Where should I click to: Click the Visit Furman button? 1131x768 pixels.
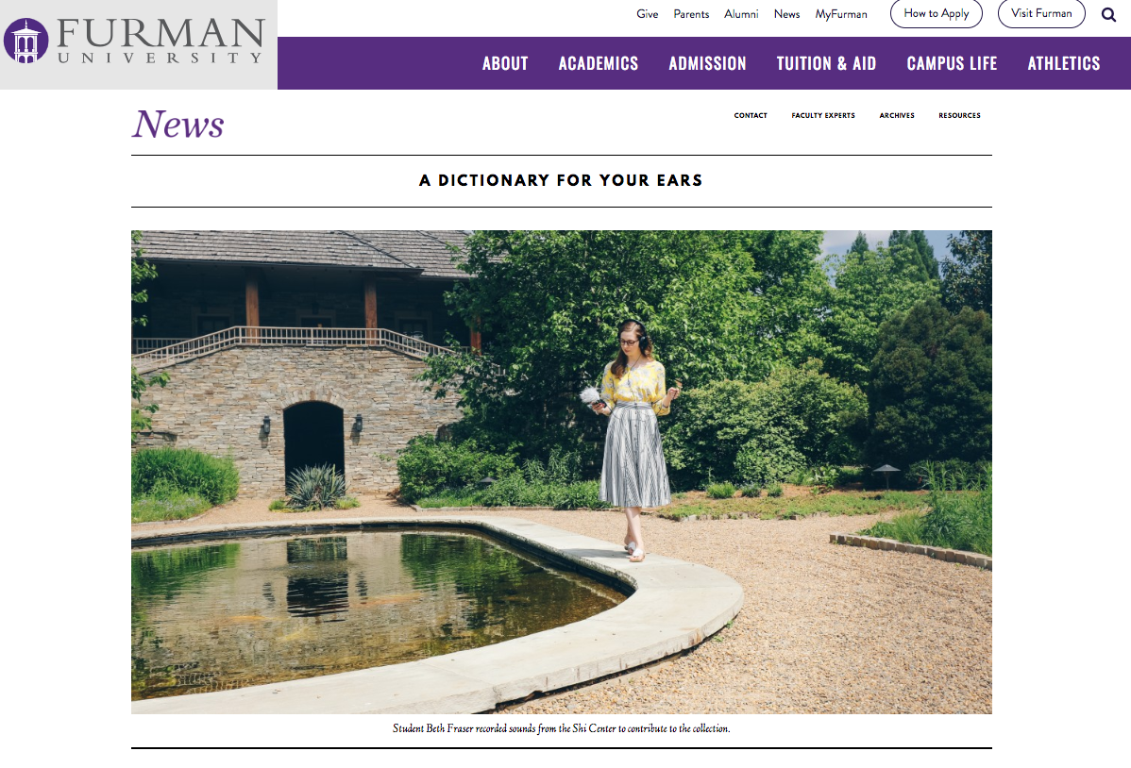click(x=1041, y=14)
